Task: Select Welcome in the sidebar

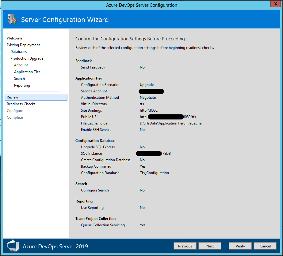Action: tap(14, 38)
